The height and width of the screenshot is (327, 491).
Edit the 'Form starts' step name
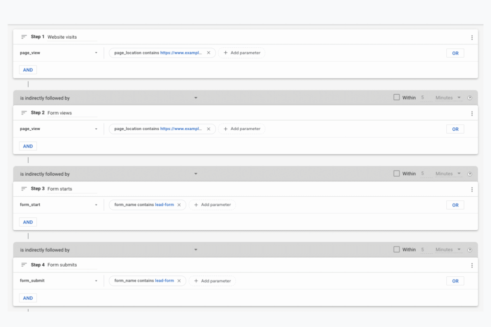click(x=72, y=189)
